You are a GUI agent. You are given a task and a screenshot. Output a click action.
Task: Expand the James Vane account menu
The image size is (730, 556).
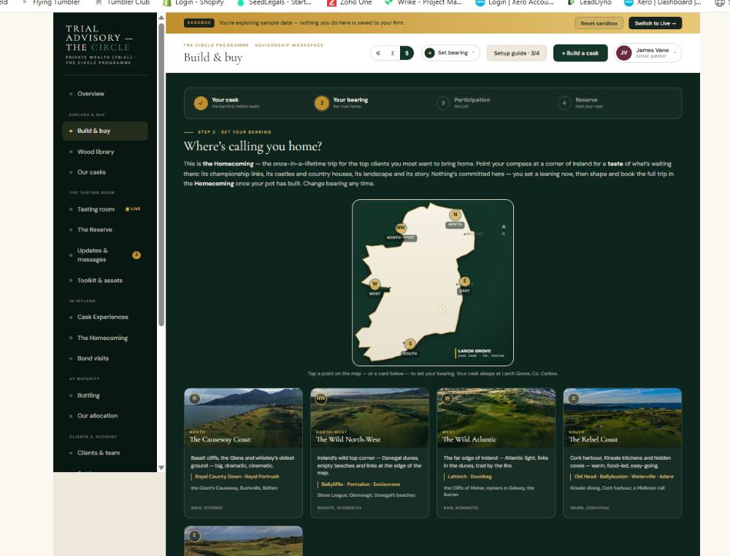coord(648,53)
